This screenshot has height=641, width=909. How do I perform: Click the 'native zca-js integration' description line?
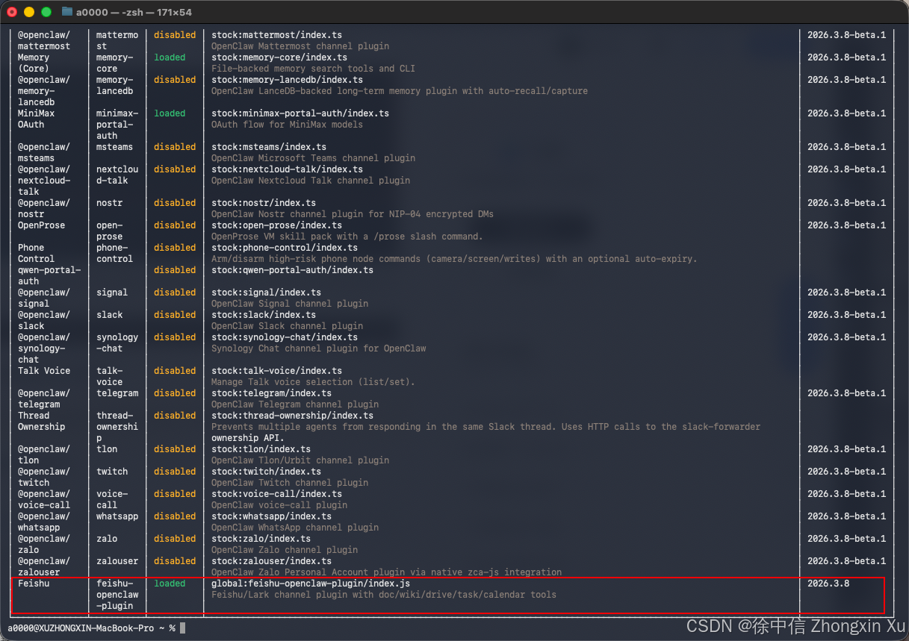pos(386,572)
